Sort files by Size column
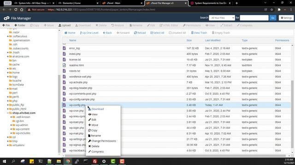Viewport: 295px width, 165px height. tap(189, 40)
